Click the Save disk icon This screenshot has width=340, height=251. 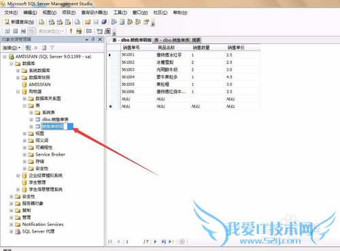96,22
